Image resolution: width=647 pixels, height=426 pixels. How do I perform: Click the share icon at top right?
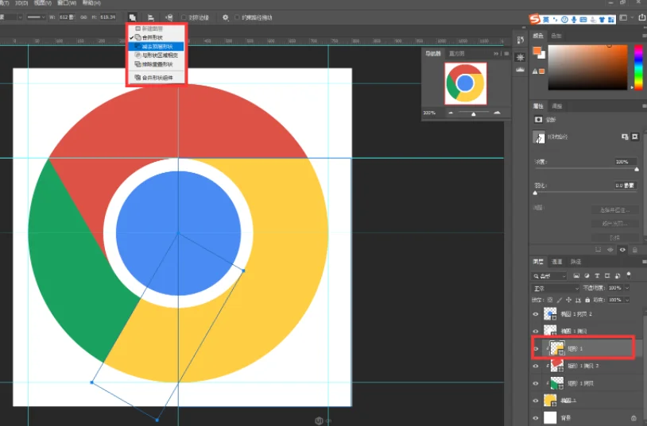click(642, 17)
